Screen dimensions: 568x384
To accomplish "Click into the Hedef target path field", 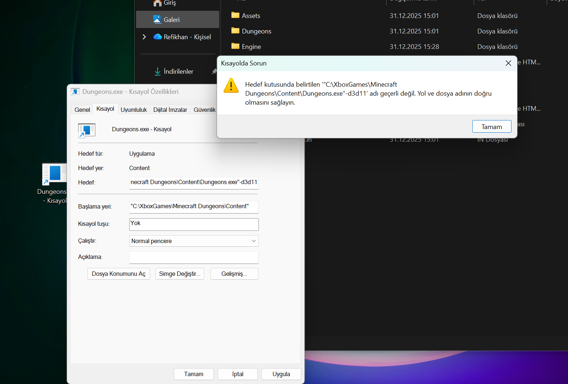I will click(194, 183).
